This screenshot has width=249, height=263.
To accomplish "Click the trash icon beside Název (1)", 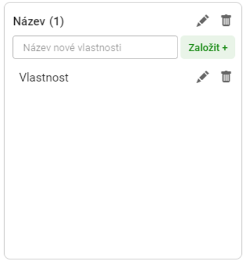I will 226,20.
